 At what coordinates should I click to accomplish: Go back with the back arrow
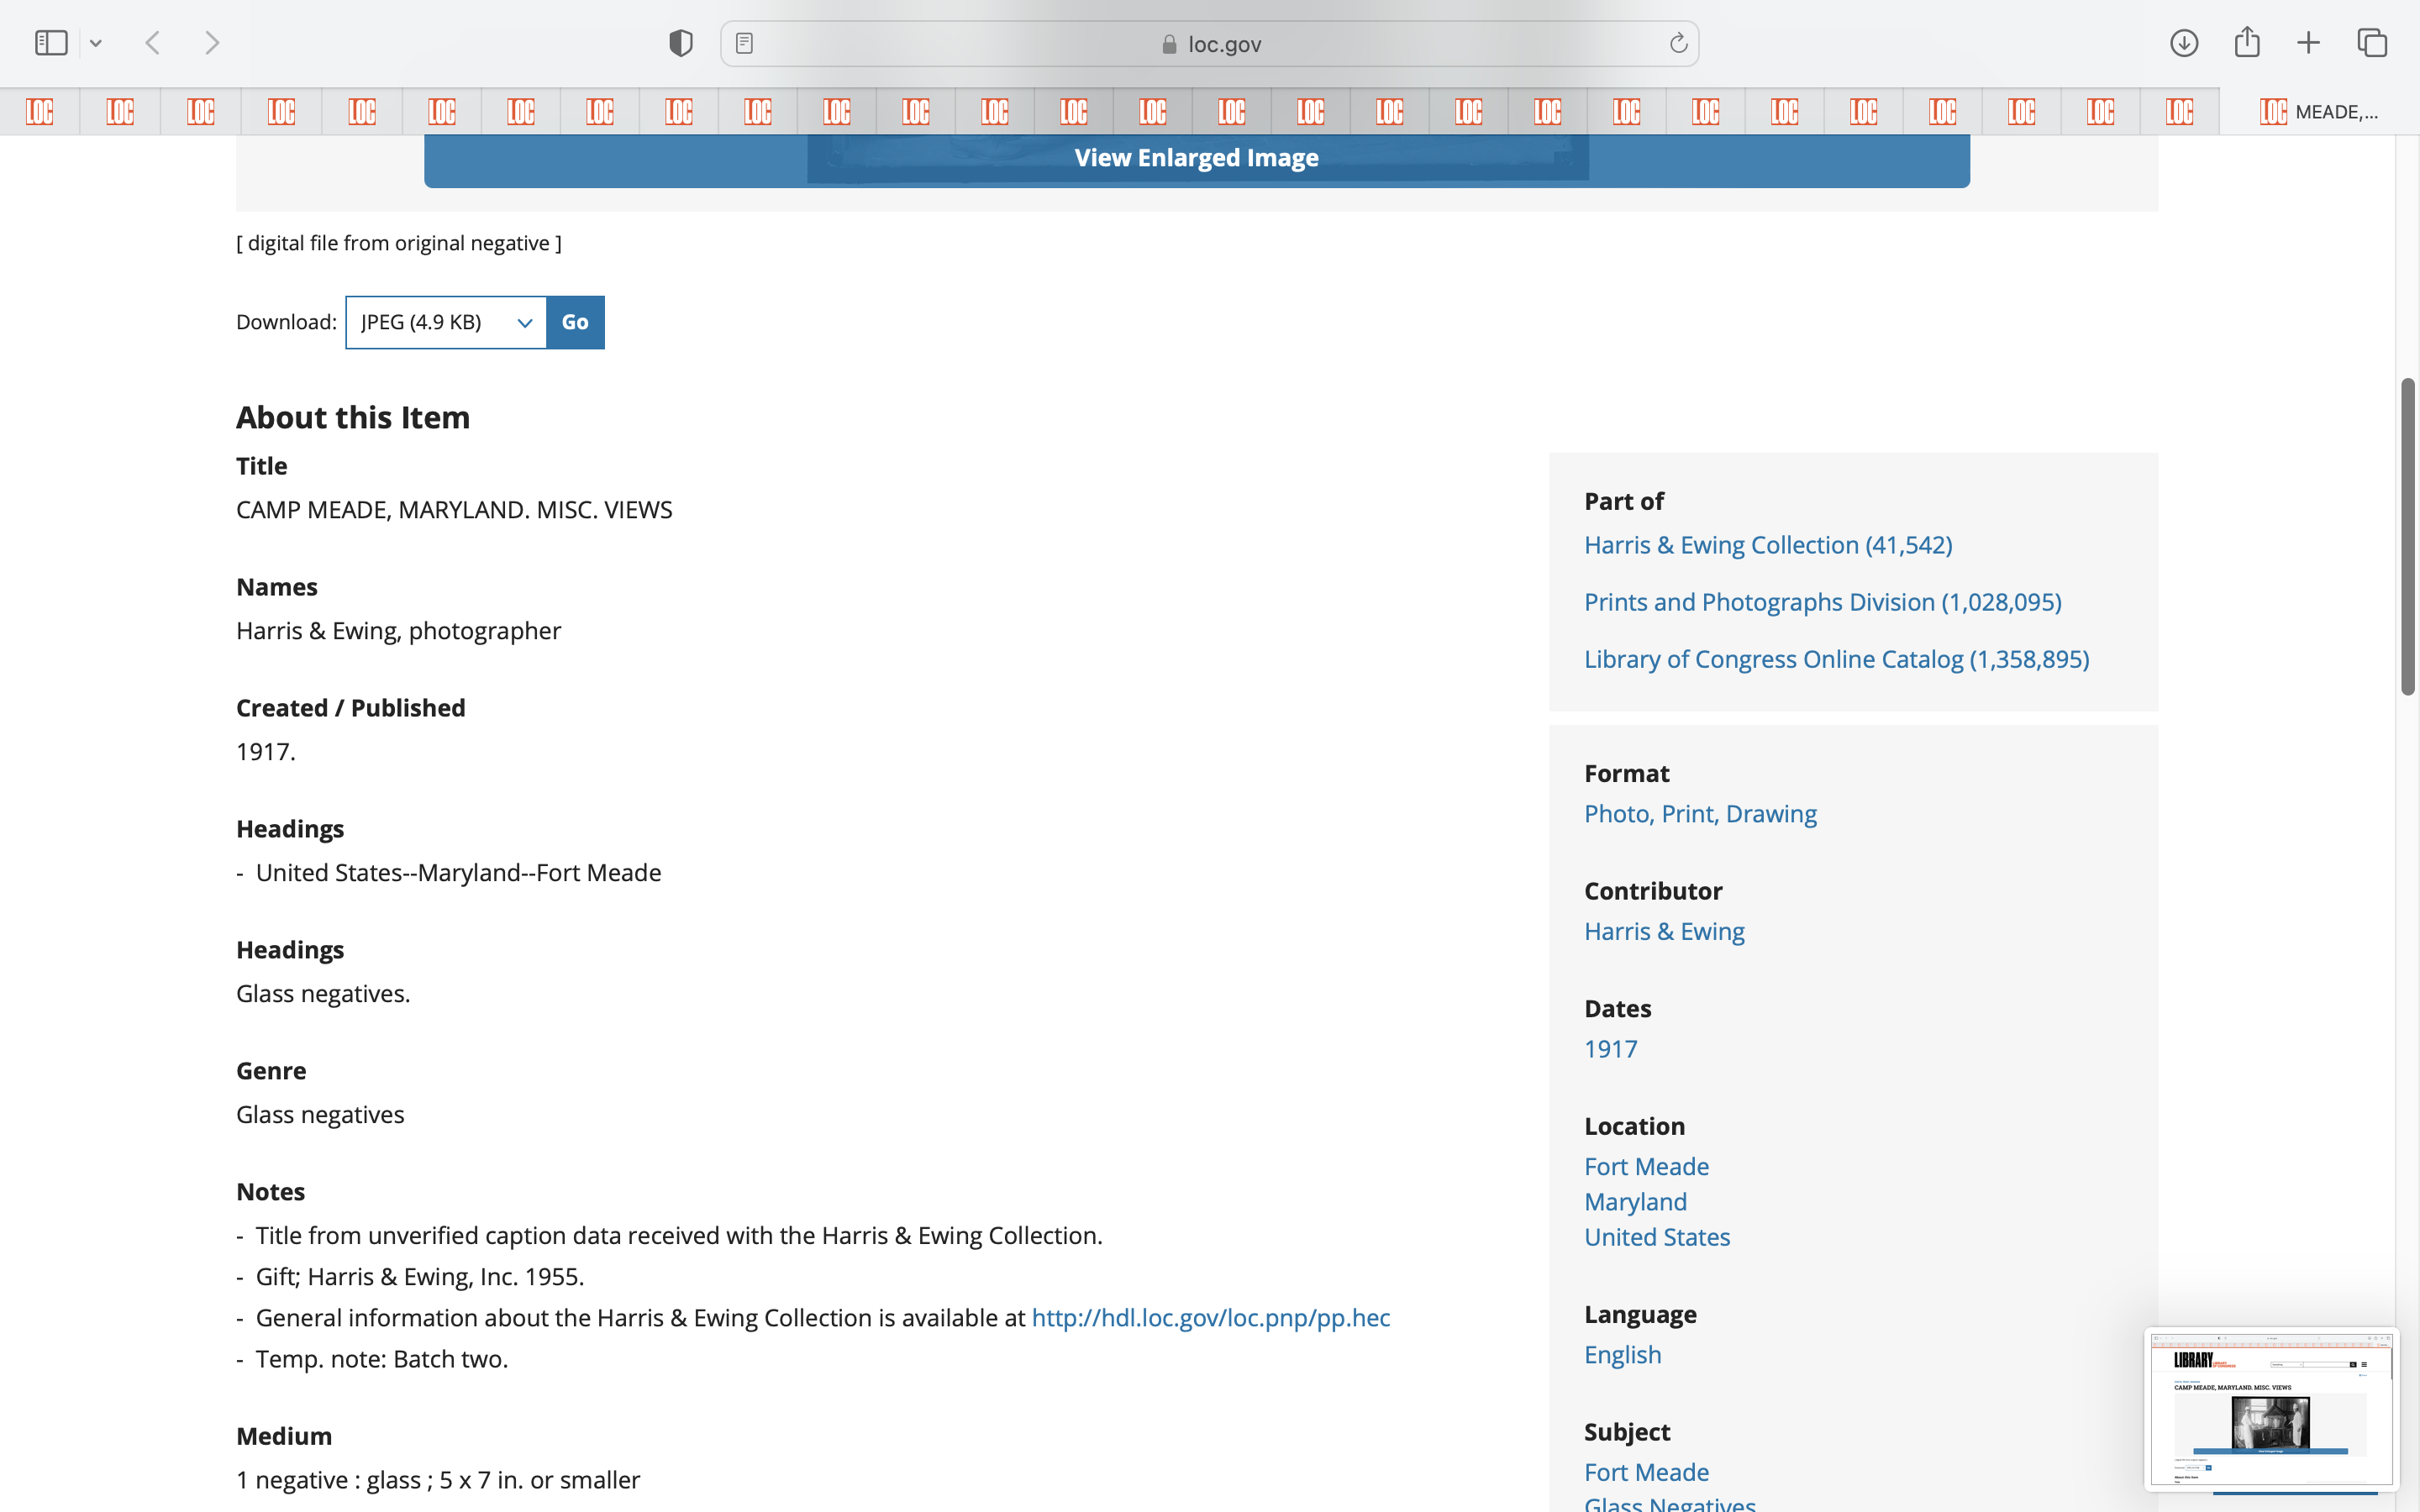pyautogui.click(x=153, y=43)
